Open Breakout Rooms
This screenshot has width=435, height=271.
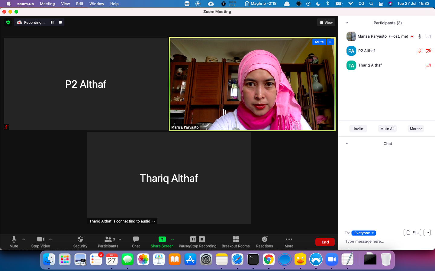pyautogui.click(x=236, y=242)
